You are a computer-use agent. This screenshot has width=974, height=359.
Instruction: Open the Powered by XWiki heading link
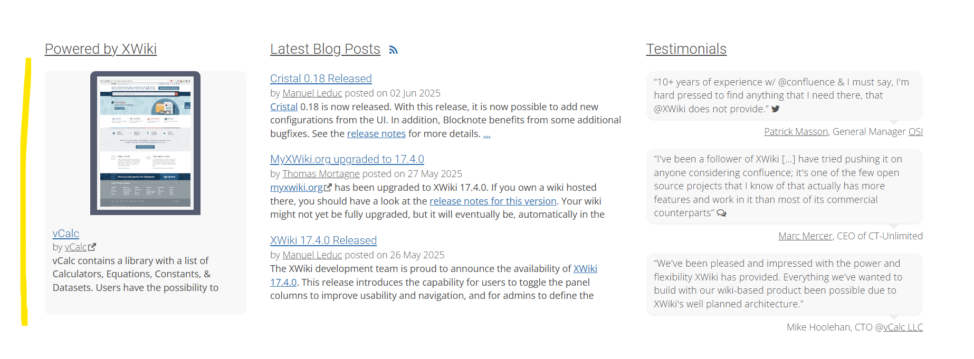coord(101,49)
